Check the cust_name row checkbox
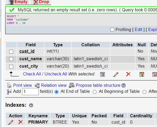The width and height of the screenshot is (157, 127). (x=11, y=59)
